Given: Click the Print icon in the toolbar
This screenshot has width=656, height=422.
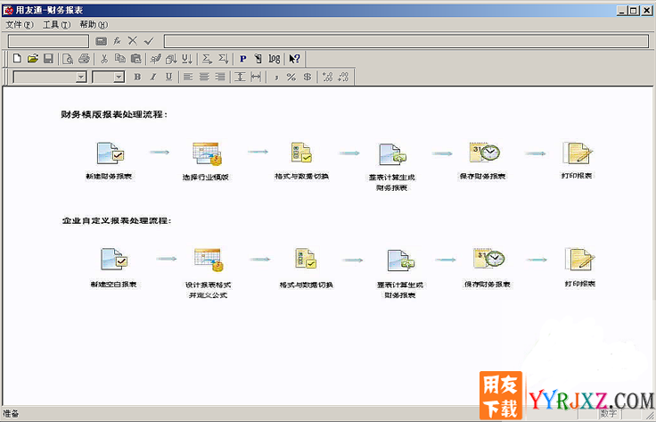Looking at the screenshot, I should (84, 59).
